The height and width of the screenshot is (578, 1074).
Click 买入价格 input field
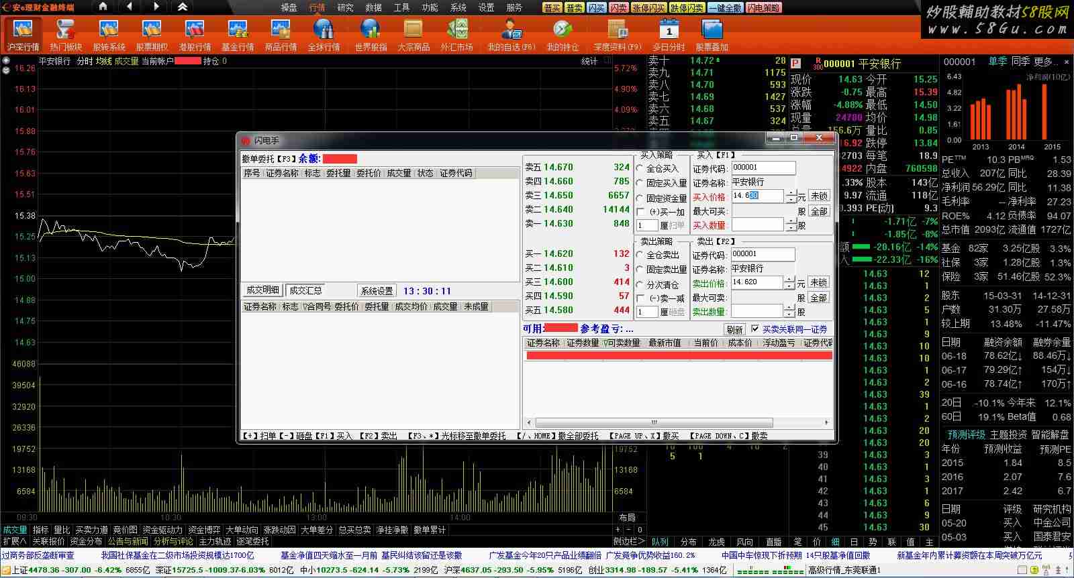coord(757,196)
